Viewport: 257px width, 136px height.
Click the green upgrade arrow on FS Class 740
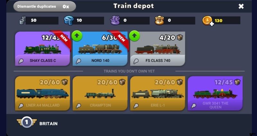(134, 36)
